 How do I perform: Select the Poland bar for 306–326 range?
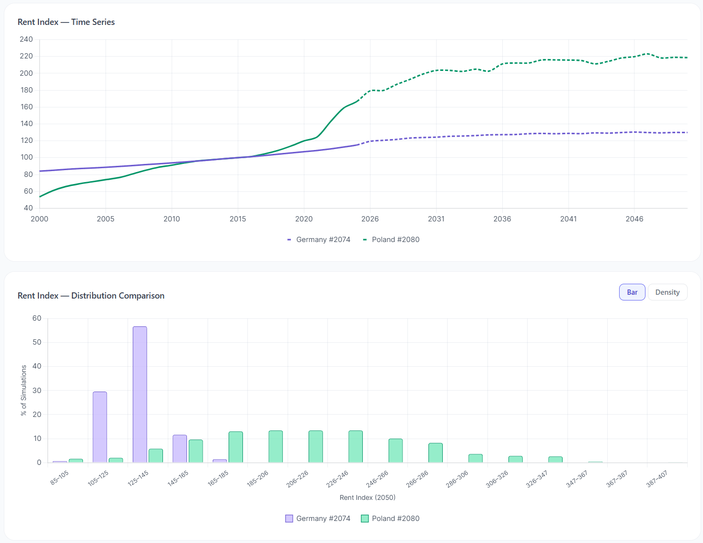pyautogui.click(x=515, y=459)
